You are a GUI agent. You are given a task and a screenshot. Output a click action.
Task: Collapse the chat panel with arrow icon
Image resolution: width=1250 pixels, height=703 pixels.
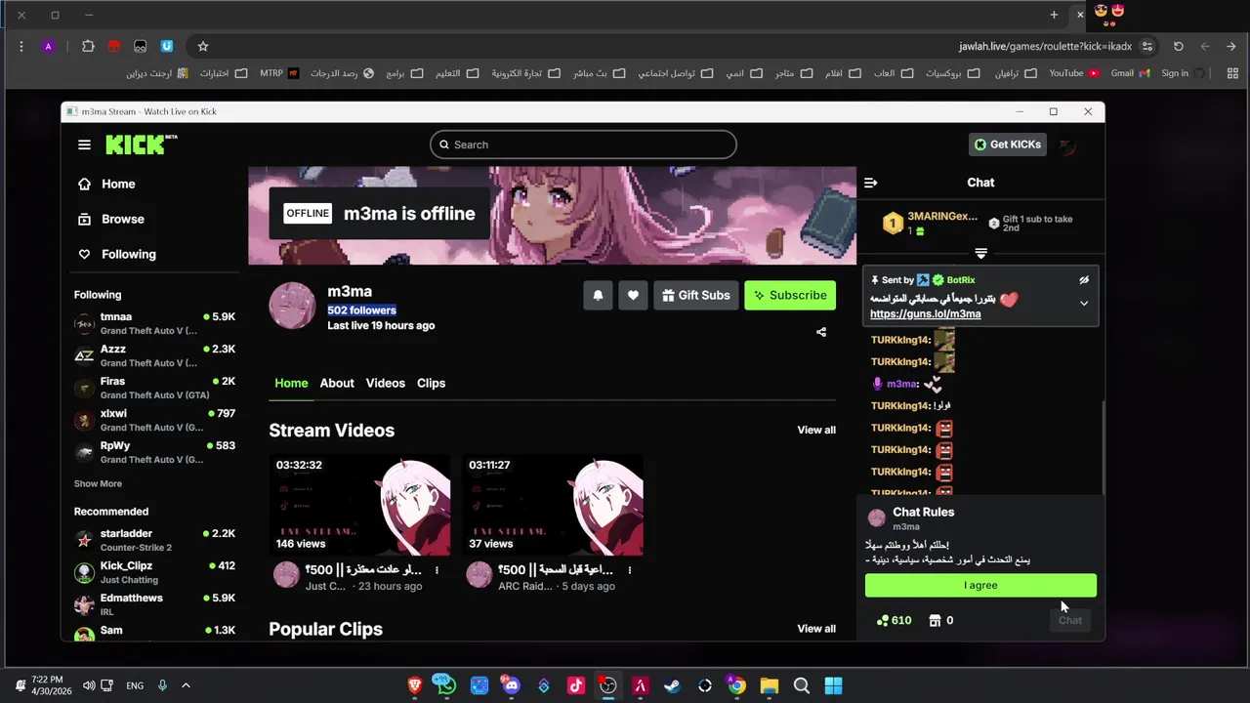[x=871, y=183]
